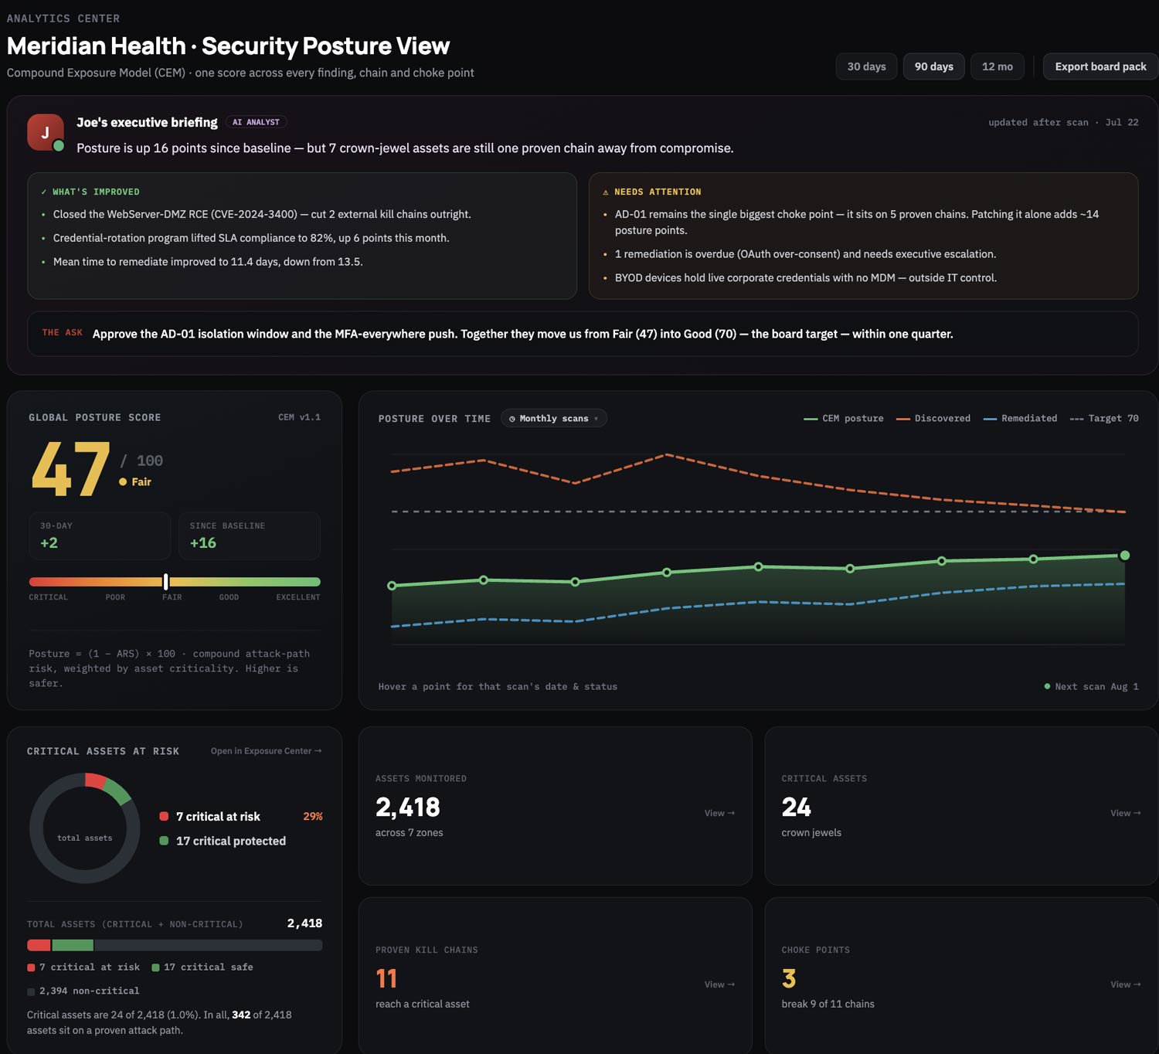Click Joe's red avatar icon
Image resolution: width=1159 pixels, height=1054 pixels.
tap(46, 132)
